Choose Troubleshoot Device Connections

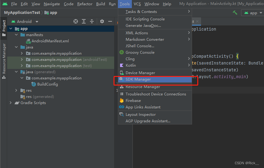tap(155, 94)
